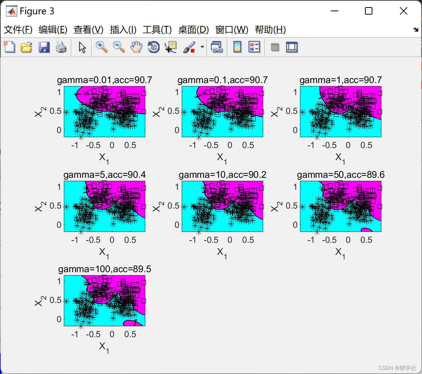Click the gamma=100,acc=89.5 subplot title
Viewport: 422px width, 374px height.
click(x=104, y=269)
